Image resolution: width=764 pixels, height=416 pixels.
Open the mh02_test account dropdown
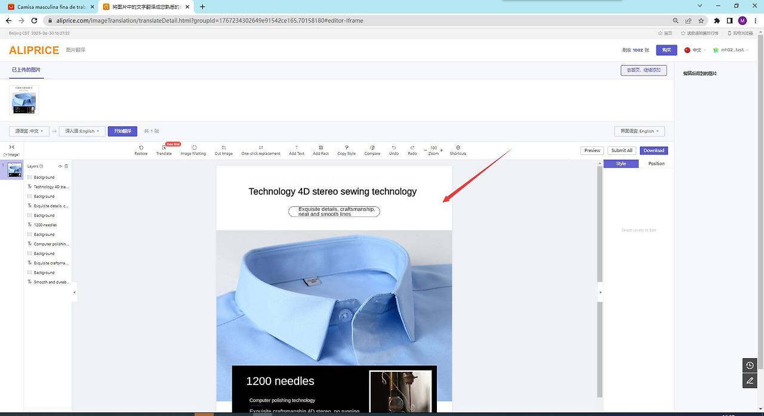point(731,50)
